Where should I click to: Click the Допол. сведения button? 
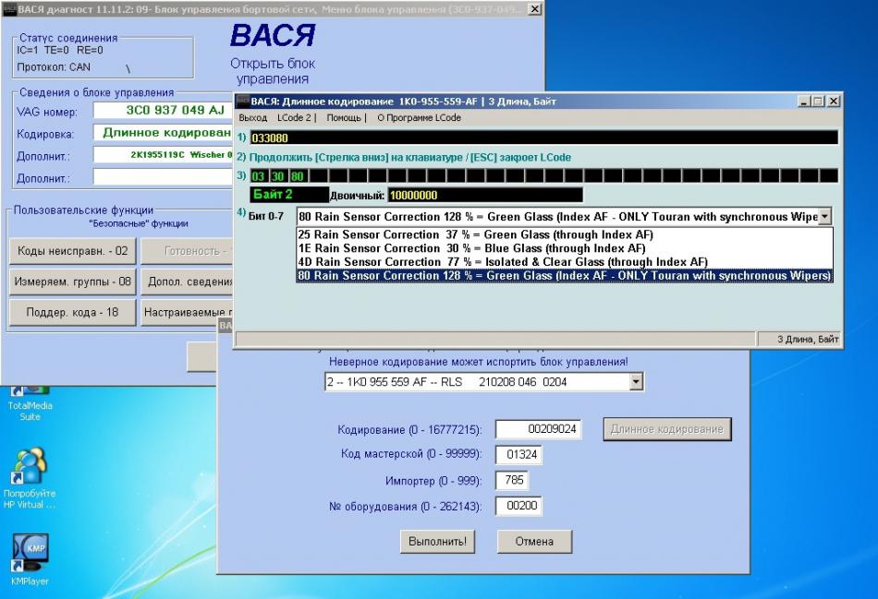[187, 282]
